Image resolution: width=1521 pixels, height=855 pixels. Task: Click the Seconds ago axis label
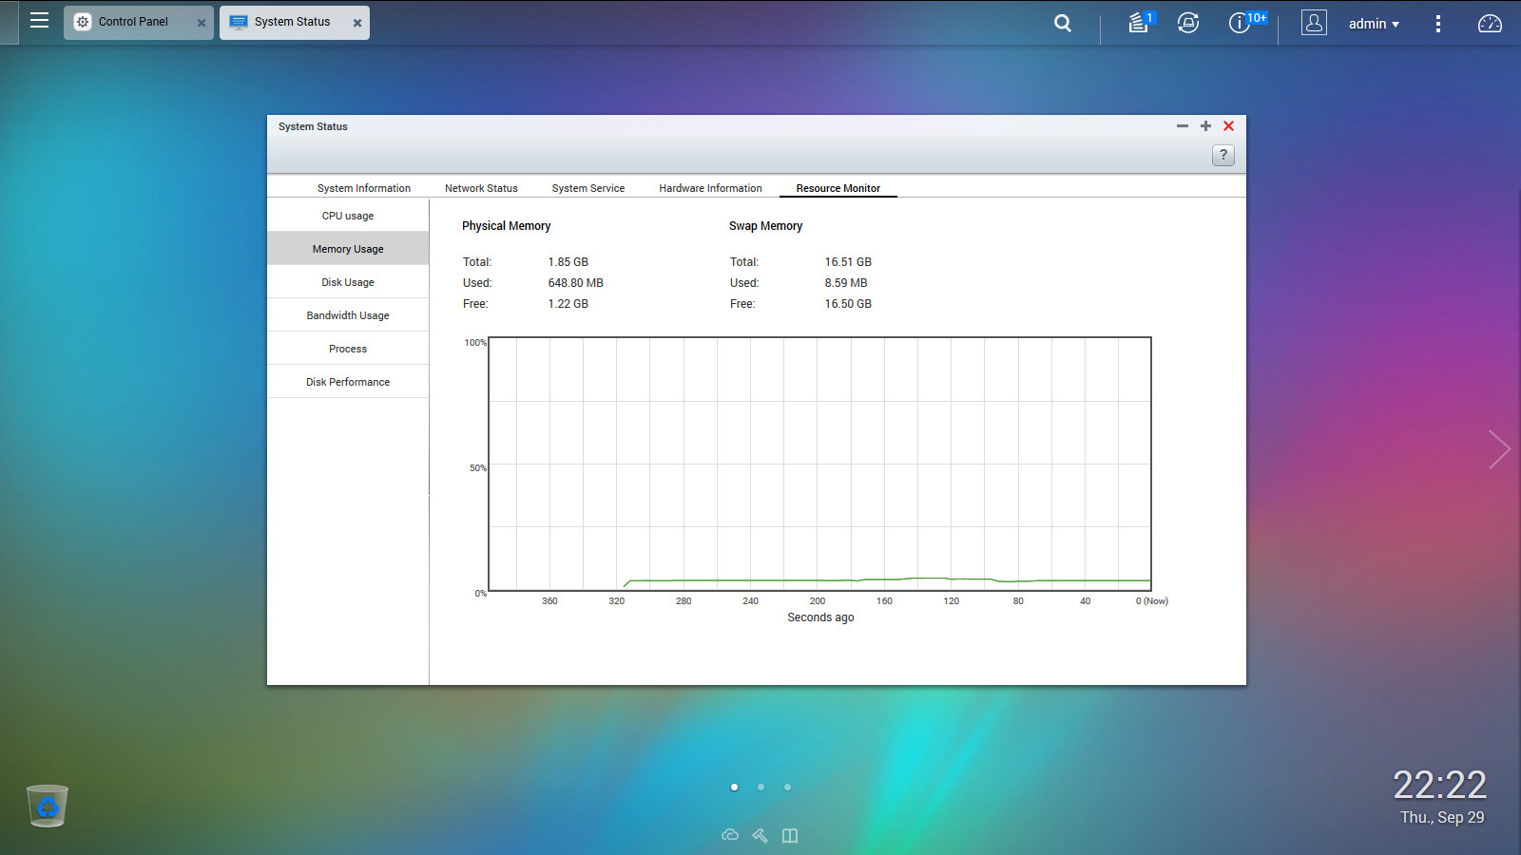[820, 617]
